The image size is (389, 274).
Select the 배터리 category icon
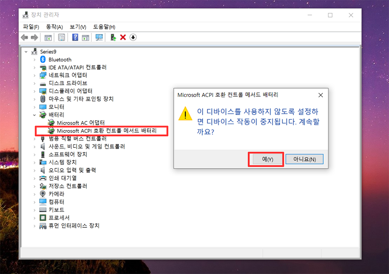[43, 115]
